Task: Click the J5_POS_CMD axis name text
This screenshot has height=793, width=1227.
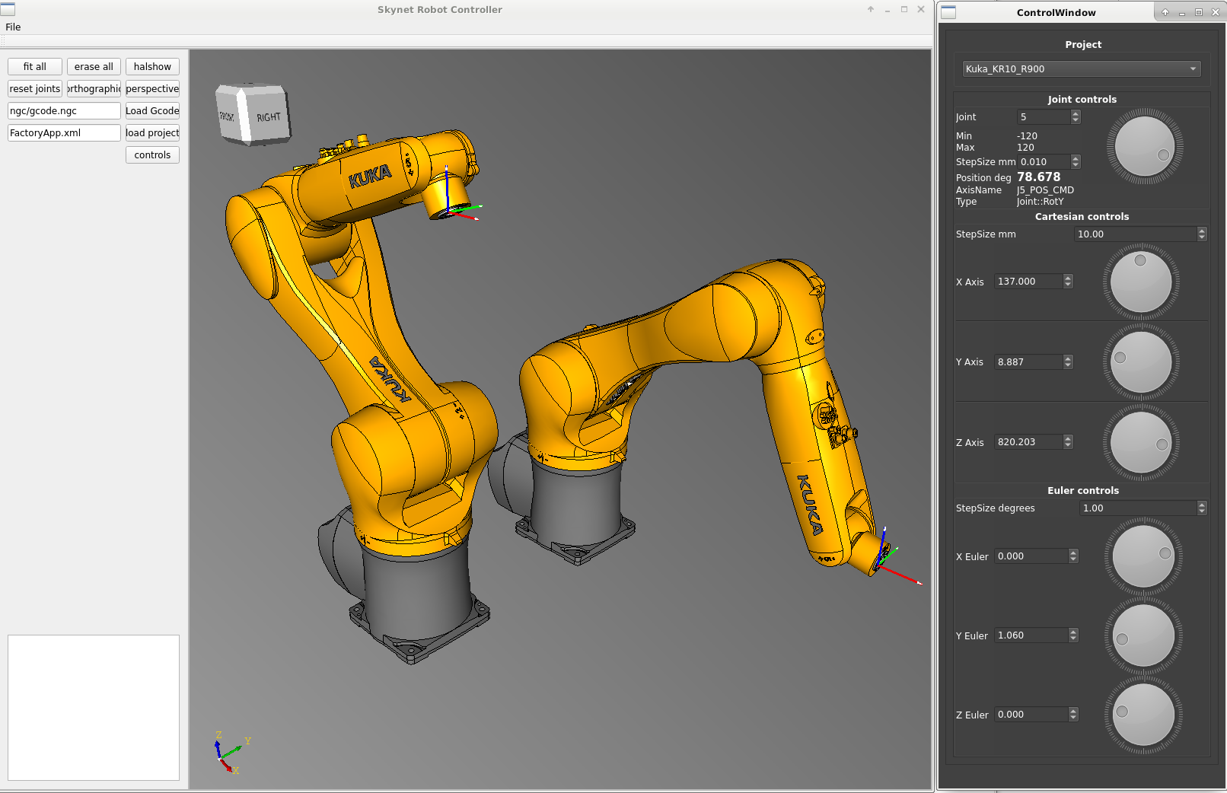Action: (x=1045, y=190)
